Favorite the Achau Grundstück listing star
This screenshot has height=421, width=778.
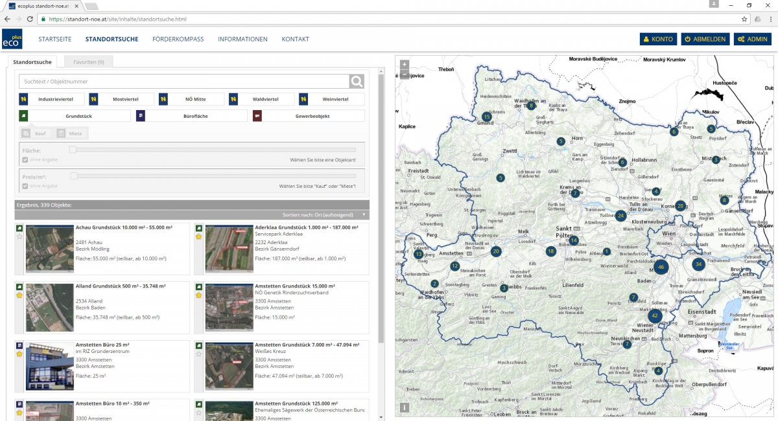pos(19,237)
